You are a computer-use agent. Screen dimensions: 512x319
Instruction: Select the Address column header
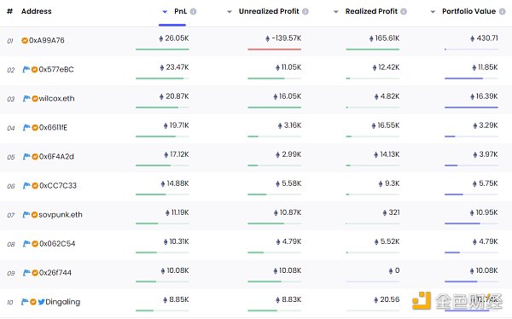(x=36, y=11)
